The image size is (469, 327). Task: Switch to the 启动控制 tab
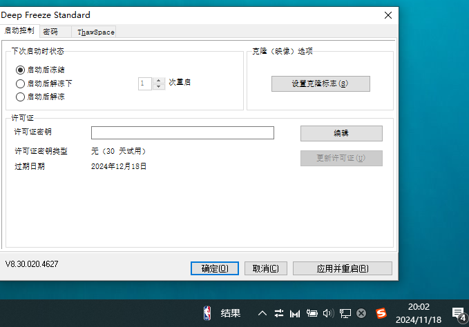[19, 31]
